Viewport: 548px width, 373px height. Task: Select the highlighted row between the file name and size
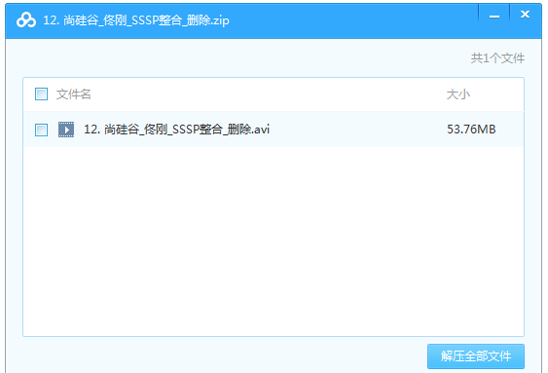click(358, 130)
